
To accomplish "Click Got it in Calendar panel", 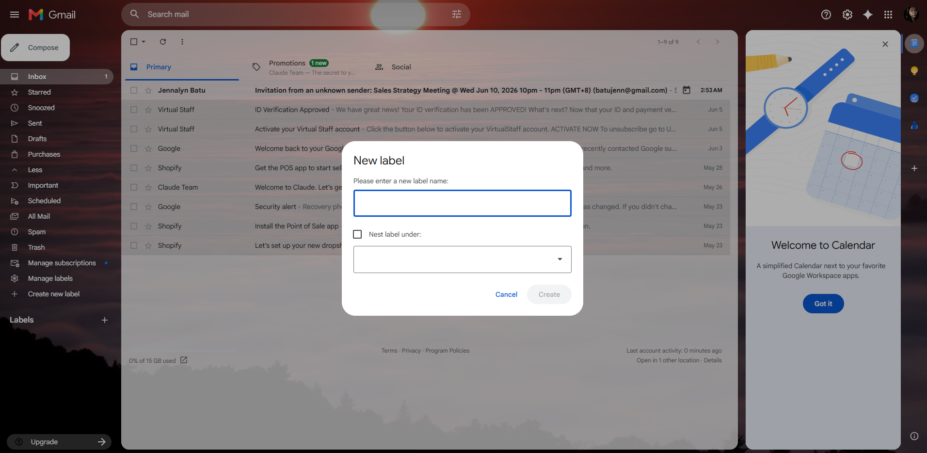I will [823, 304].
